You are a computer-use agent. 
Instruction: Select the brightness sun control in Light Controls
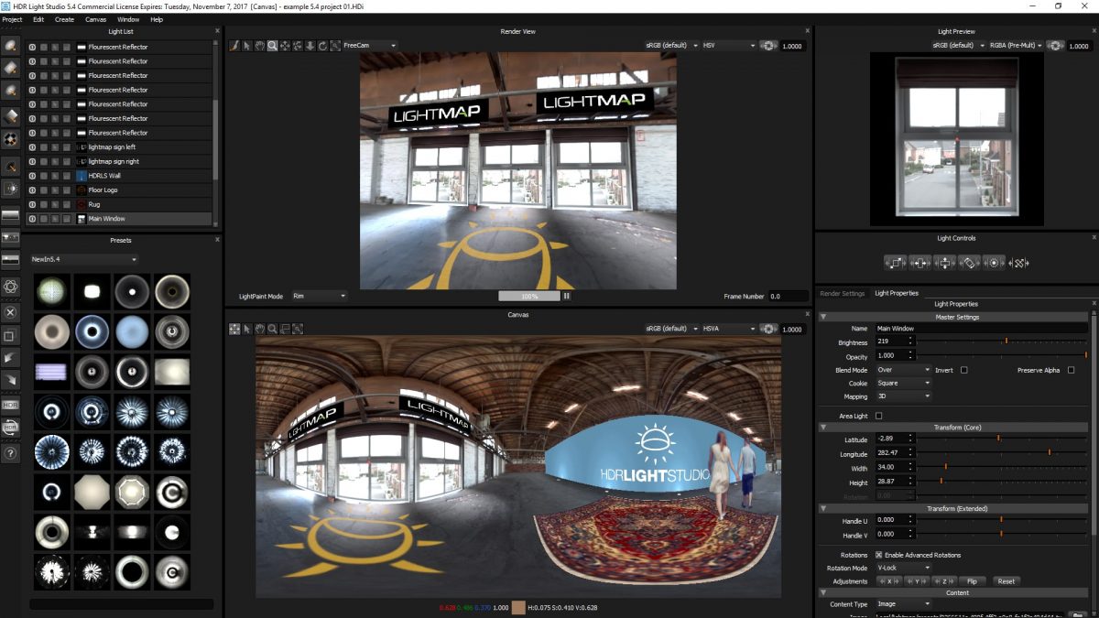pos(992,263)
